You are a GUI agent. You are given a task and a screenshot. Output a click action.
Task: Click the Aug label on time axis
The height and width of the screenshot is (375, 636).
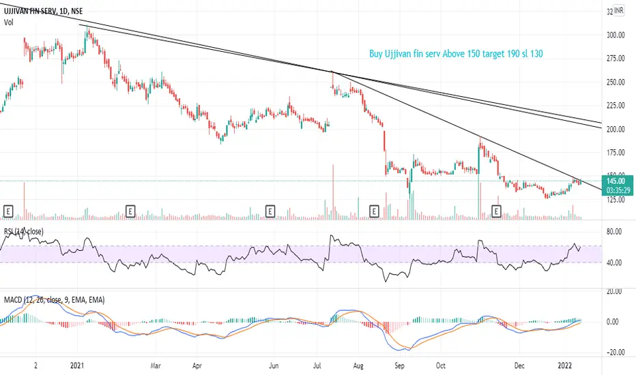point(358,365)
